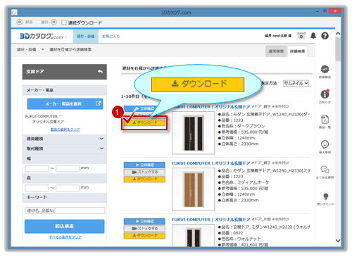Open the notifications bell icon
Viewport: 352px width, 257px height.
point(313,36)
